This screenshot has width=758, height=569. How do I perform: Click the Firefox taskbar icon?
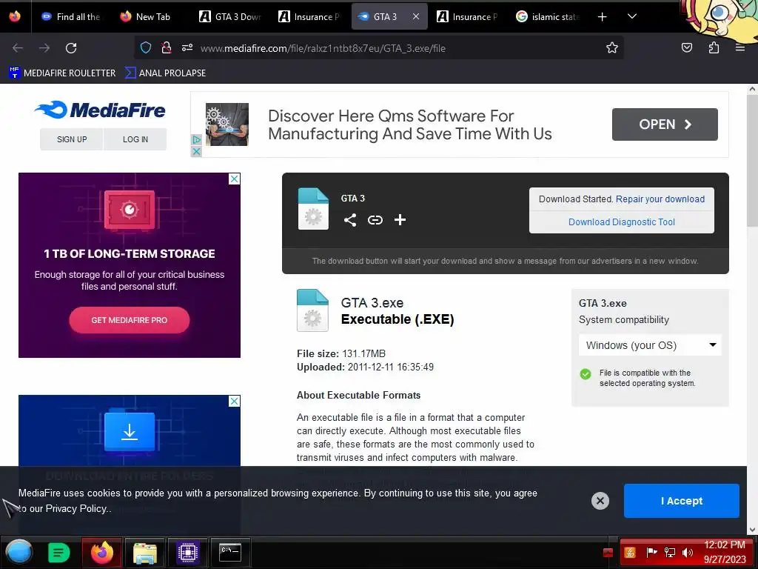[x=101, y=552]
